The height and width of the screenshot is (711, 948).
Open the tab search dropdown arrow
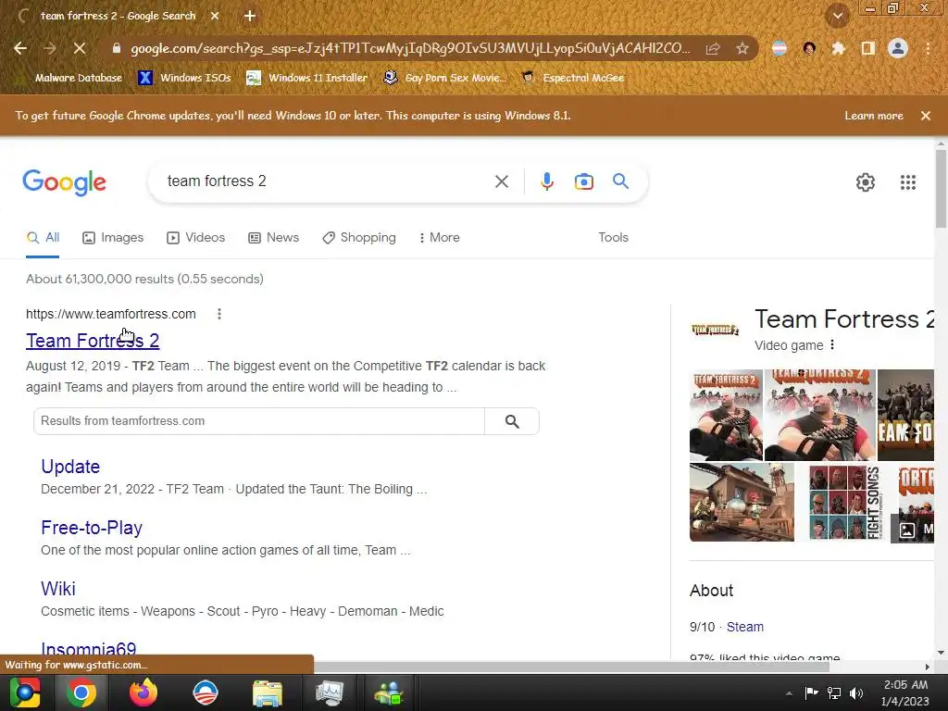[x=837, y=16]
